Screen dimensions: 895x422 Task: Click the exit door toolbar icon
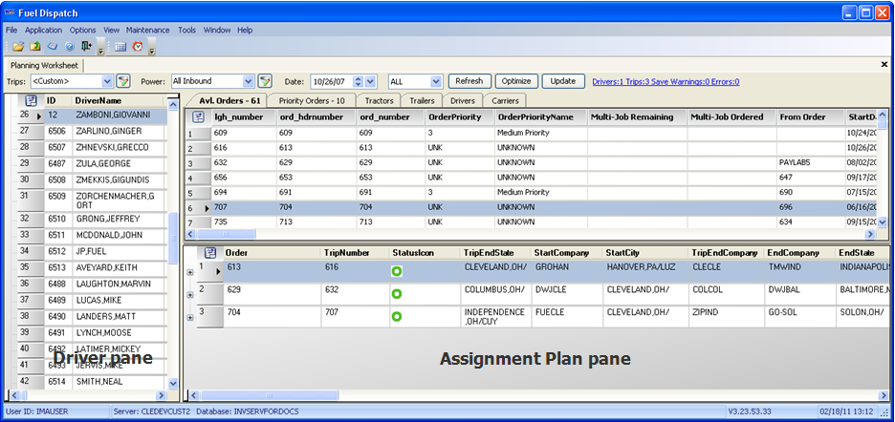click(x=87, y=46)
